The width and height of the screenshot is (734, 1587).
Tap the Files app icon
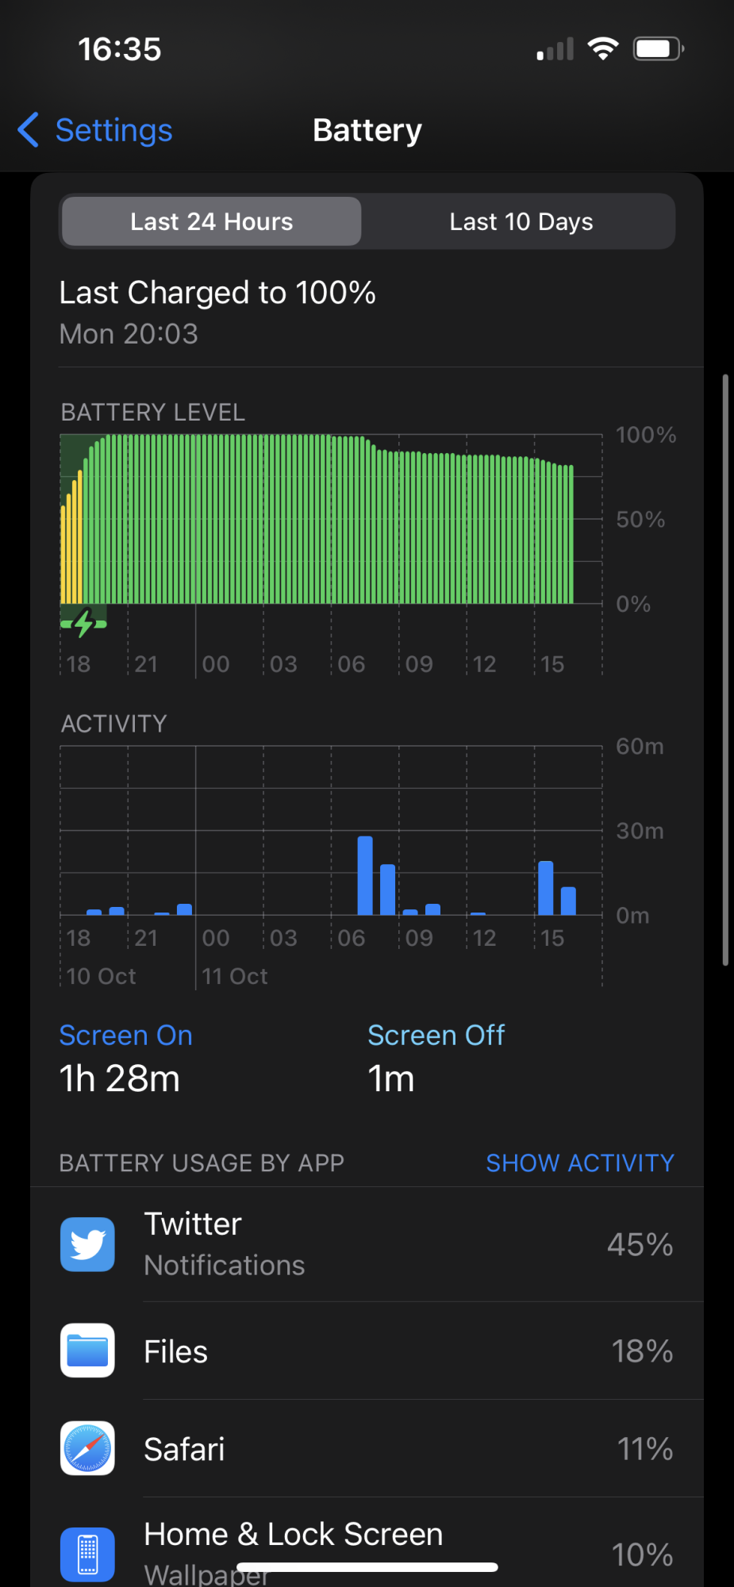point(87,1351)
